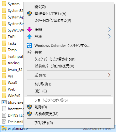
Task: Click the pink down-arrow 圧縮 icon
Action: (x=29, y=30)
